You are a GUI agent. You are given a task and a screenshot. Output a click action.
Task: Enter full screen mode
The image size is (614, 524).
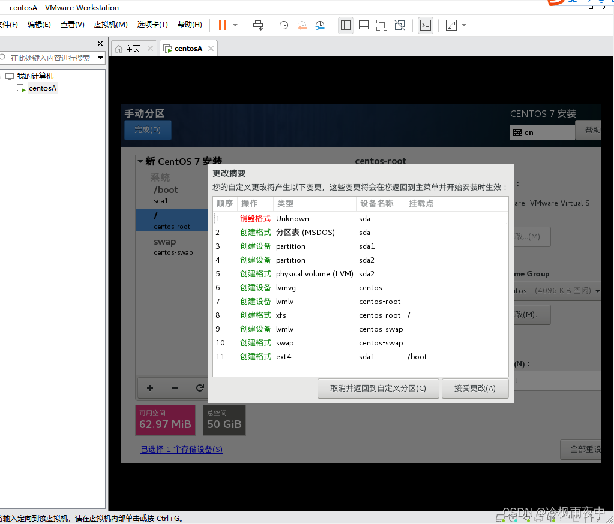[382, 25]
